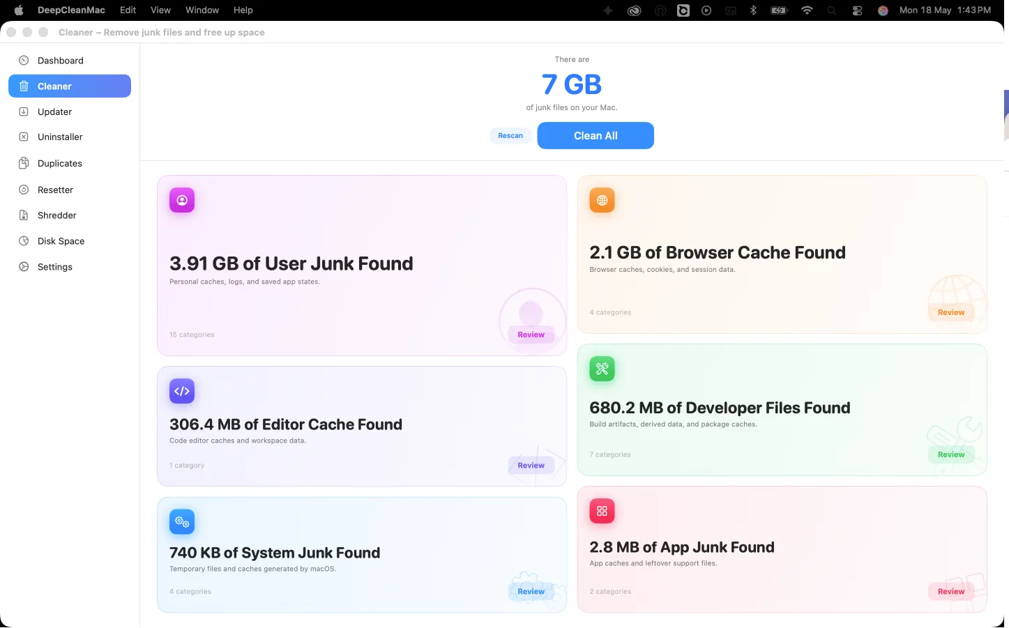Go to the Uninstaller section
The height and width of the screenshot is (628, 1009).
tap(69, 137)
